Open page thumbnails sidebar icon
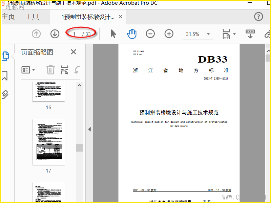The width and height of the screenshot is (271, 203). (x=5, y=56)
